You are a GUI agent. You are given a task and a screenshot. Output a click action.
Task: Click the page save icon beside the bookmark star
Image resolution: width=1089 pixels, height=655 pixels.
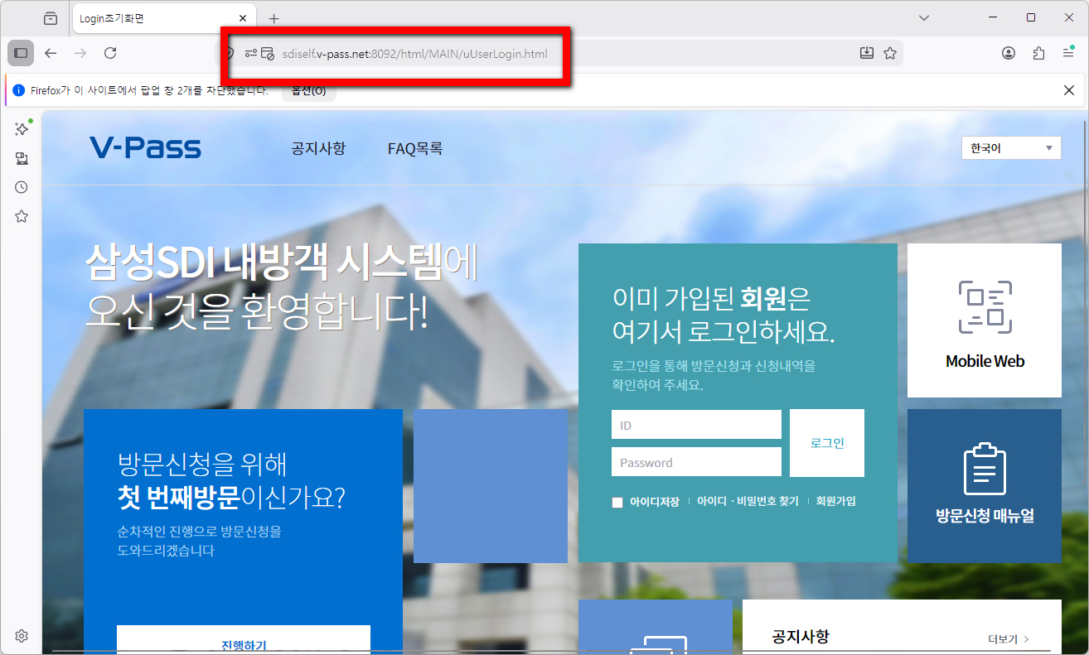pos(867,53)
